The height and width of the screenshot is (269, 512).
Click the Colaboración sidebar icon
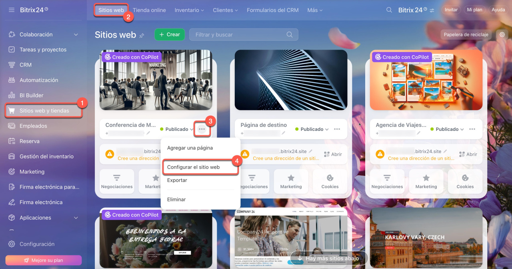click(12, 34)
